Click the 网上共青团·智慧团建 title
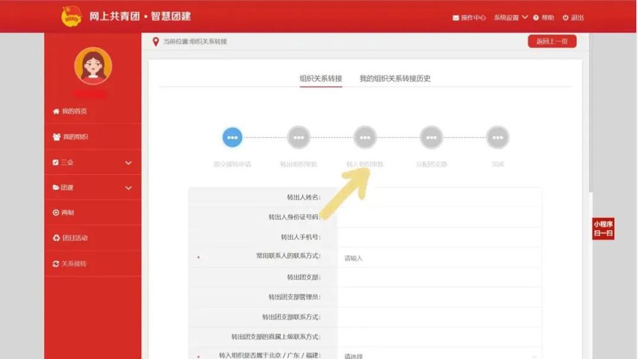 pyautogui.click(x=140, y=17)
